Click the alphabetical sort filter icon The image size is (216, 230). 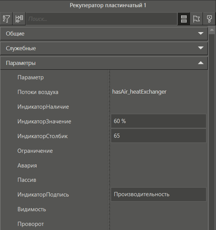click(7, 19)
